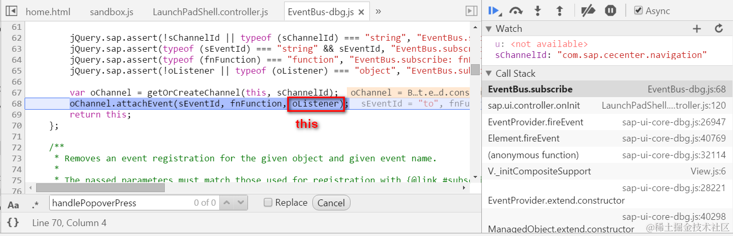Pretty print with the {} icon
Screen dimensions: 733x236
13,223
